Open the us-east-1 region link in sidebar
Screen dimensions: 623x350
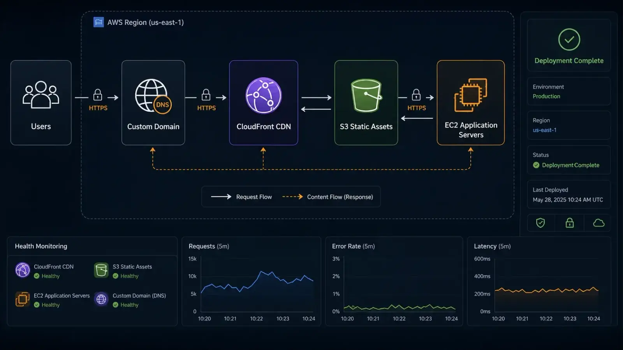pos(544,130)
